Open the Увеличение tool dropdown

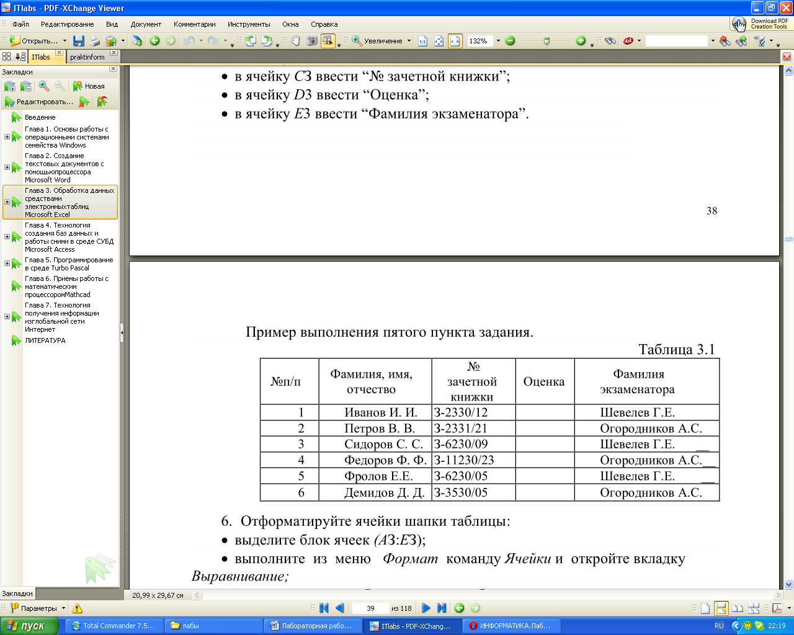(409, 41)
